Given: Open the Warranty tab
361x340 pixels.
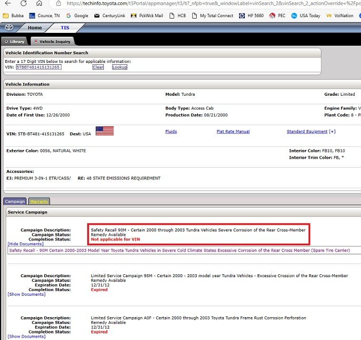Looking at the screenshot, I should (39, 201).
